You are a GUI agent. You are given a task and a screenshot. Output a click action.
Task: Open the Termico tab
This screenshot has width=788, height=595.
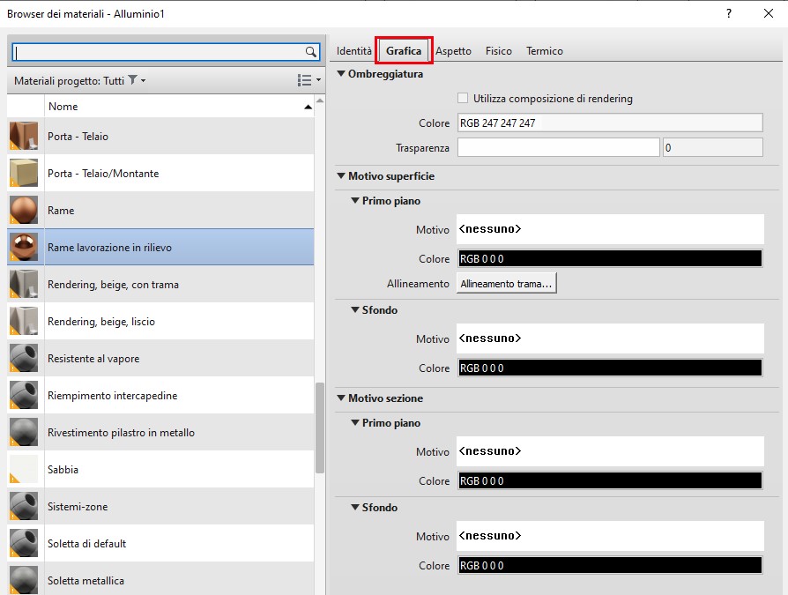544,51
